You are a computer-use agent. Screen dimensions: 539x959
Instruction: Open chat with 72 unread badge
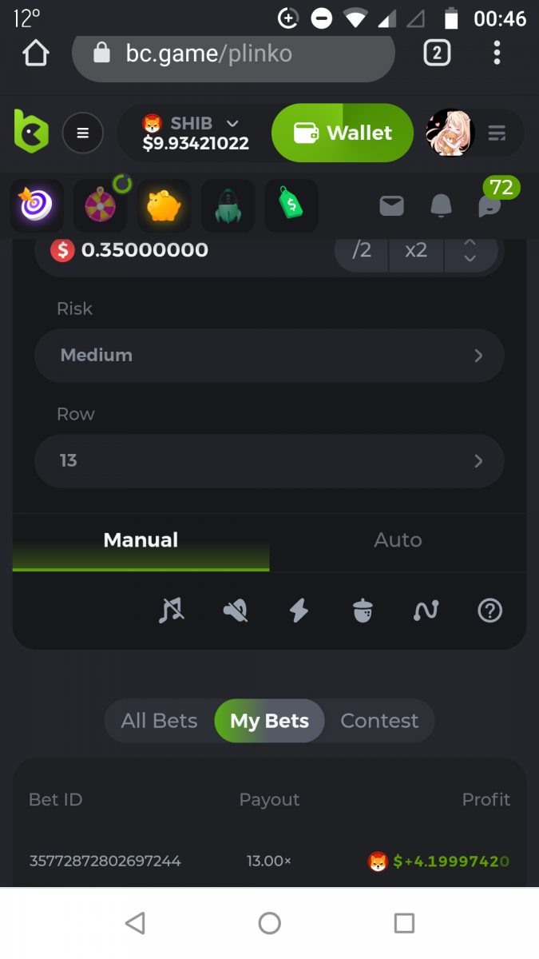(489, 206)
